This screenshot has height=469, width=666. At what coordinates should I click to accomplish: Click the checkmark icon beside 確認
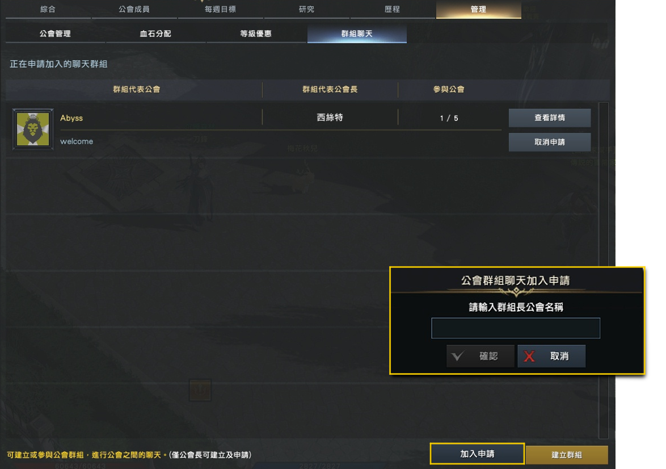click(457, 356)
